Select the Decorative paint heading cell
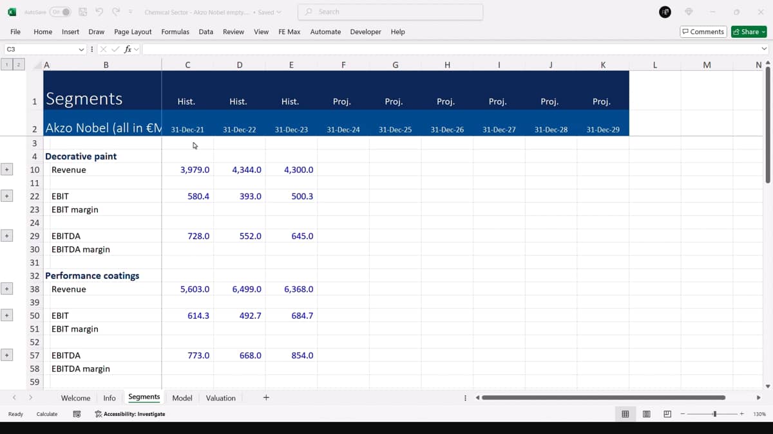 (102, 156)
